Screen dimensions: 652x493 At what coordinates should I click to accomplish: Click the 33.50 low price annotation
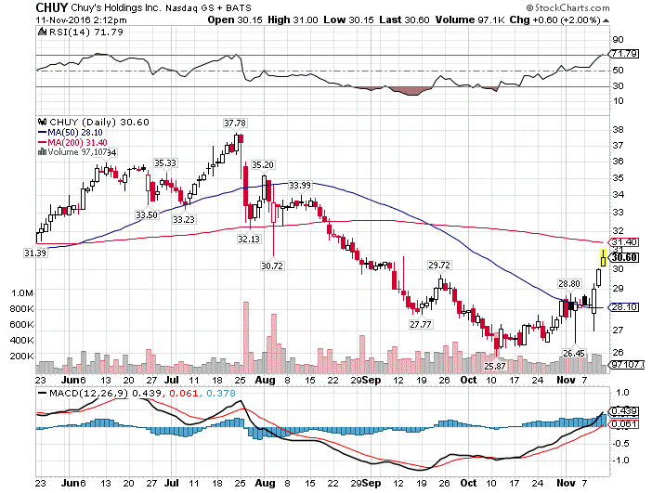[x=147, y=214]
